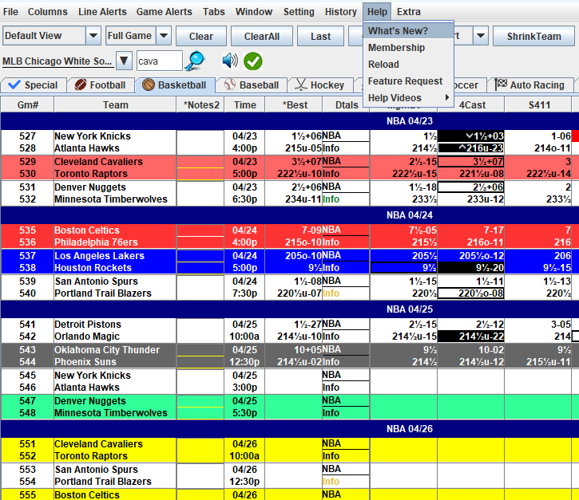Click the Dtals column header

tap(346, 105)
